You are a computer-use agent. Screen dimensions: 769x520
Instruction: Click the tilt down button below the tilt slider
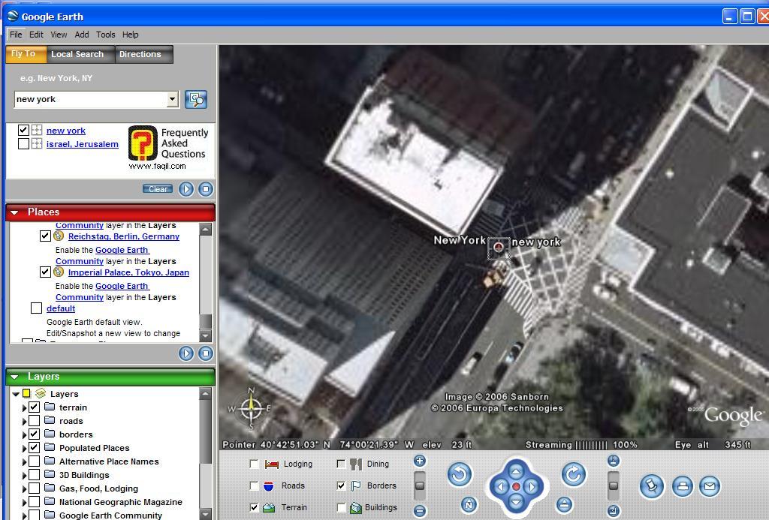614,511
